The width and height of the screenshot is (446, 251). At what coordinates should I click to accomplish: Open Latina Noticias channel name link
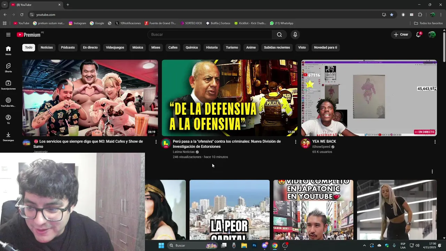184,152
